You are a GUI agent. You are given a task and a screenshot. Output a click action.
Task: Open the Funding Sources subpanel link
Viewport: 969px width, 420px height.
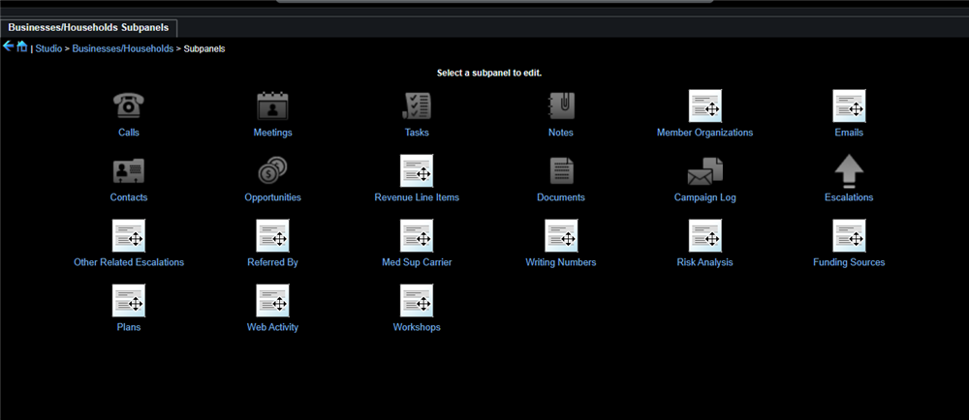click(849, 262)
